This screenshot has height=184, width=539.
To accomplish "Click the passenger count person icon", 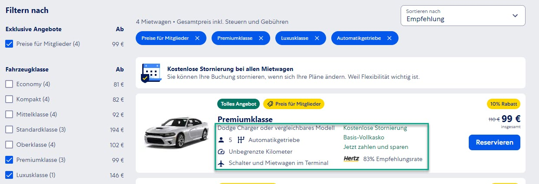I will click(x=221, y=140).
